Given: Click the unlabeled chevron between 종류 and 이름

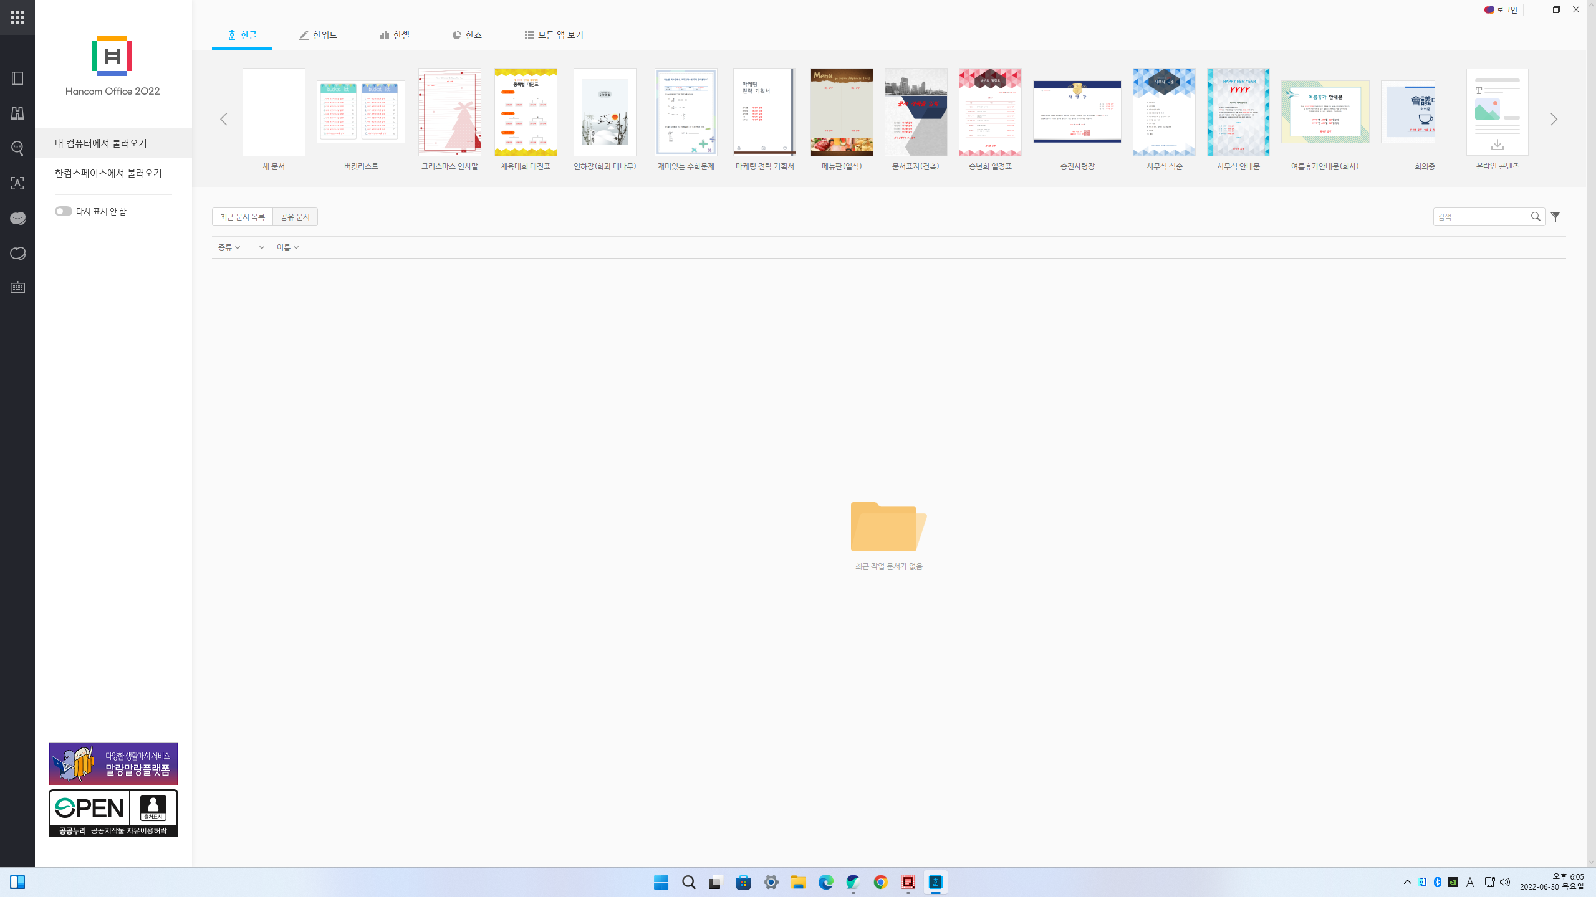Looking at the screenshot, I should click(x=261, y=247).
